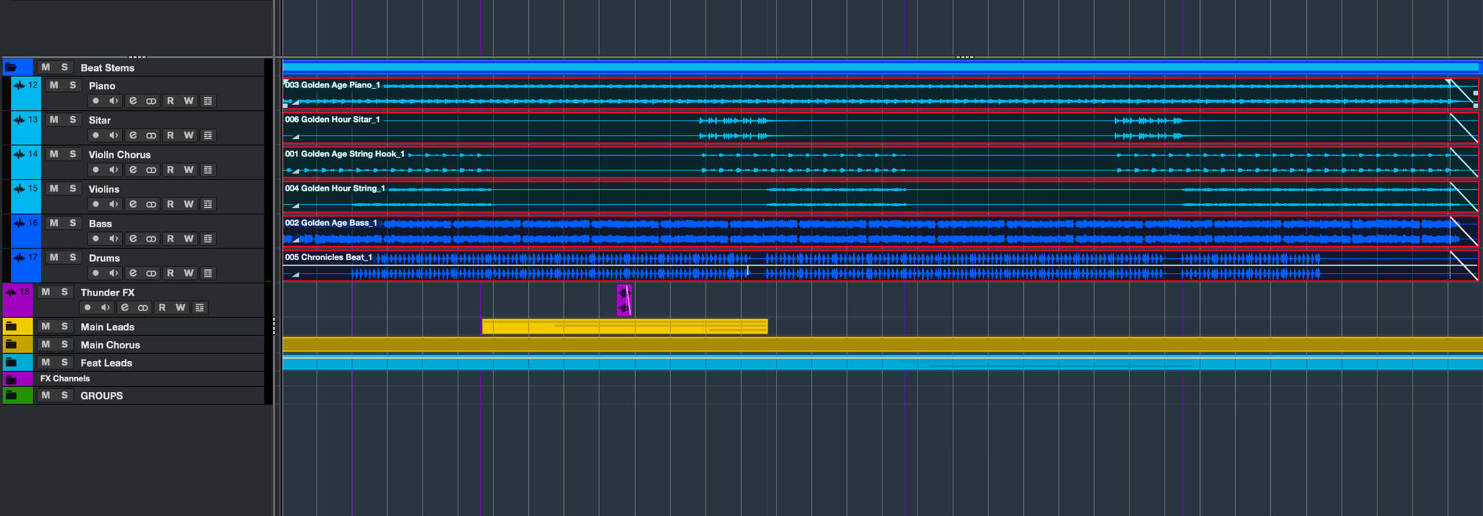This screenshot has width=1483, height=516.
Task: Click the Beat Stems folder name
Action: click(x=107, y=68)
